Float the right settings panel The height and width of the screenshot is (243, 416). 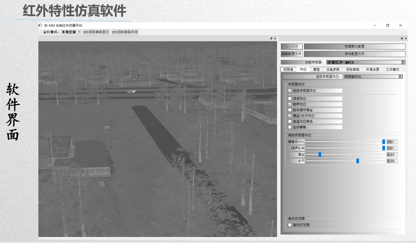pos(402,39)
